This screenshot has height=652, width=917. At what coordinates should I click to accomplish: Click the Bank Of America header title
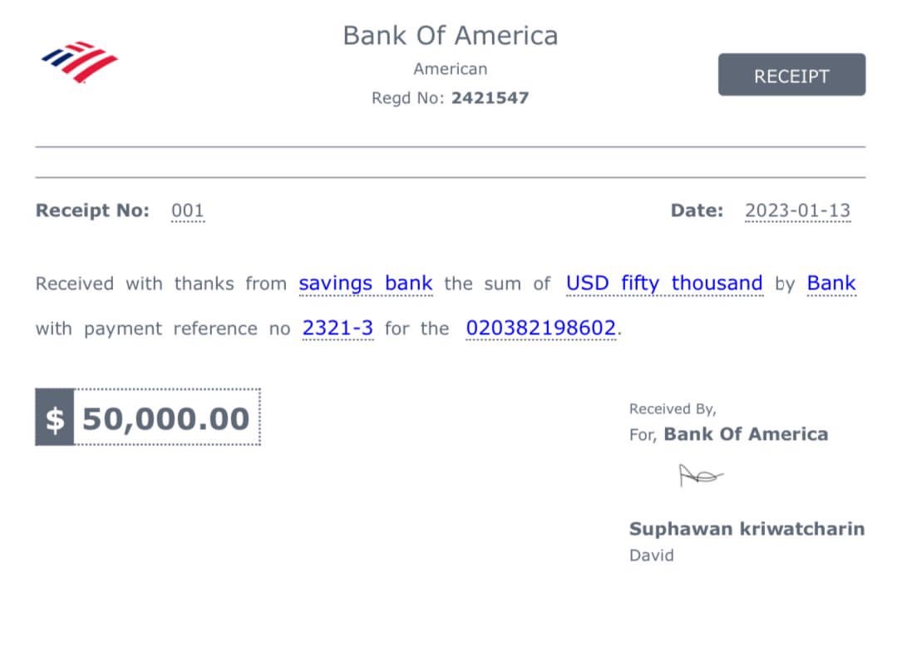[451, 36]
